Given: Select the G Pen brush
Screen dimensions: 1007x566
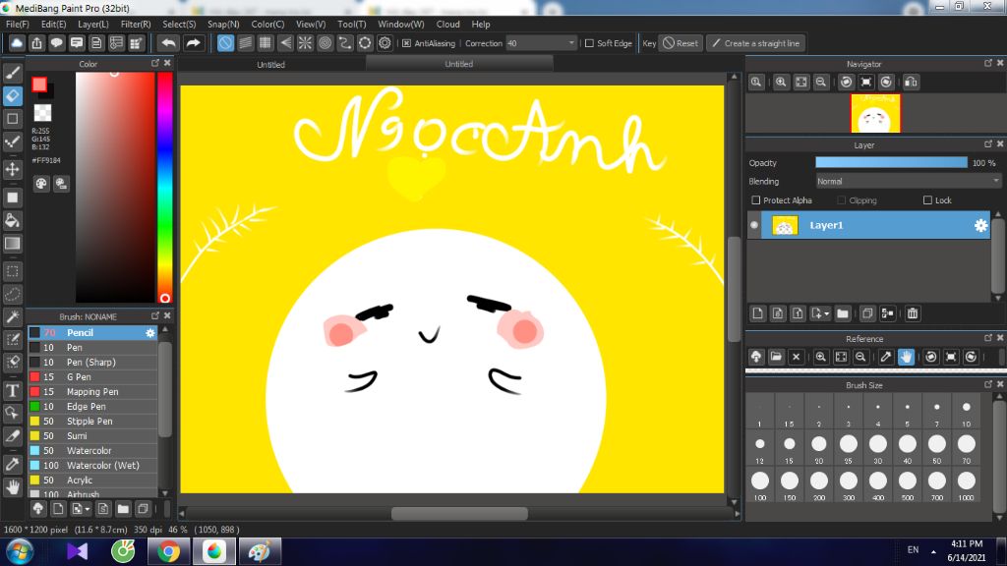Looking at the screenshot, I should pyautogui.click(x=92, y=376).
